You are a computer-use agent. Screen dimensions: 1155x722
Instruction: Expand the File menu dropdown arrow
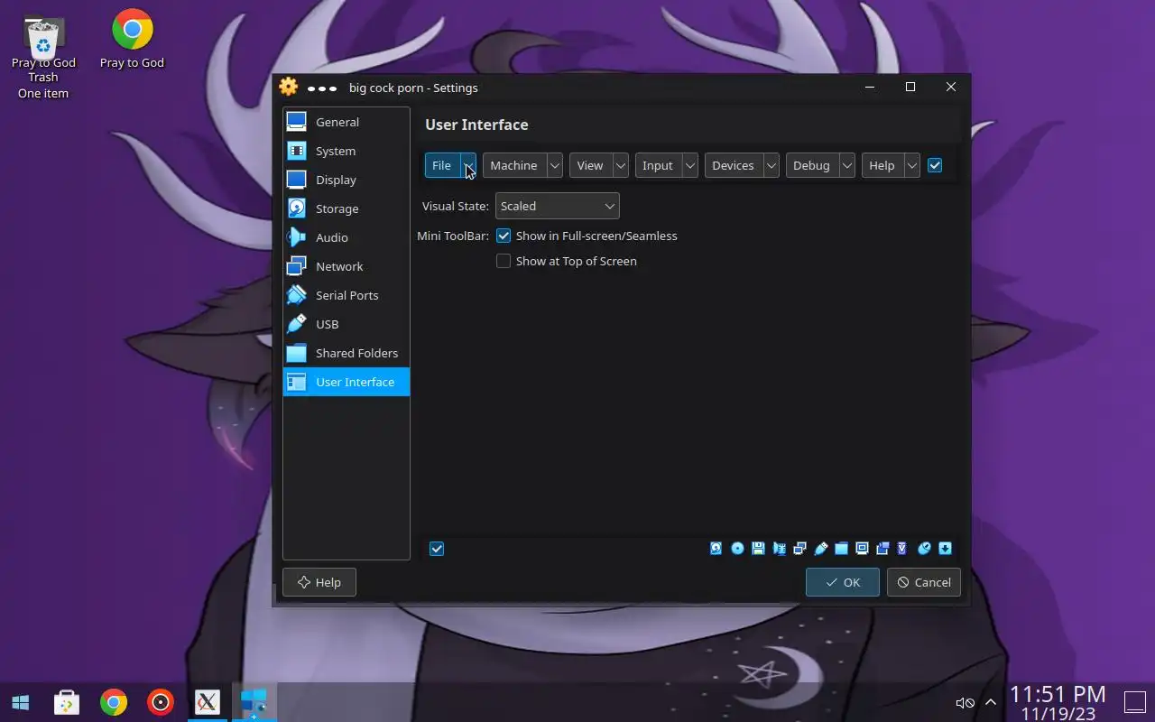pyautogui.click(x=468, y=165)
